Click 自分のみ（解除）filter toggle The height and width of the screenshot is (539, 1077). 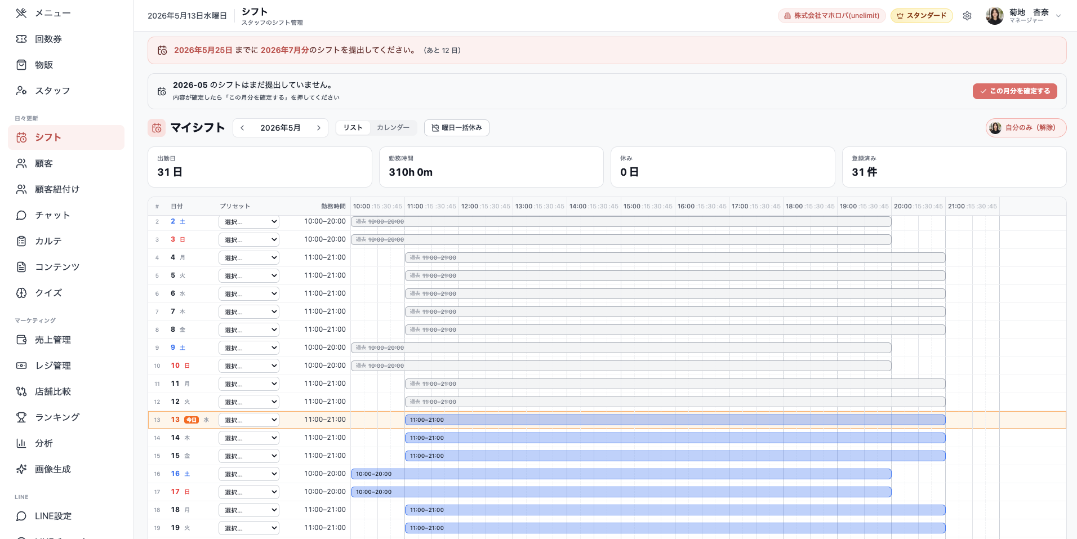(x=1026, y=128)
